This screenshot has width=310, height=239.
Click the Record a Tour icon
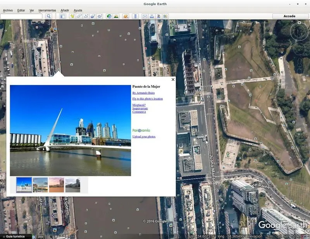pyautogui.click(x=100, y=16)
